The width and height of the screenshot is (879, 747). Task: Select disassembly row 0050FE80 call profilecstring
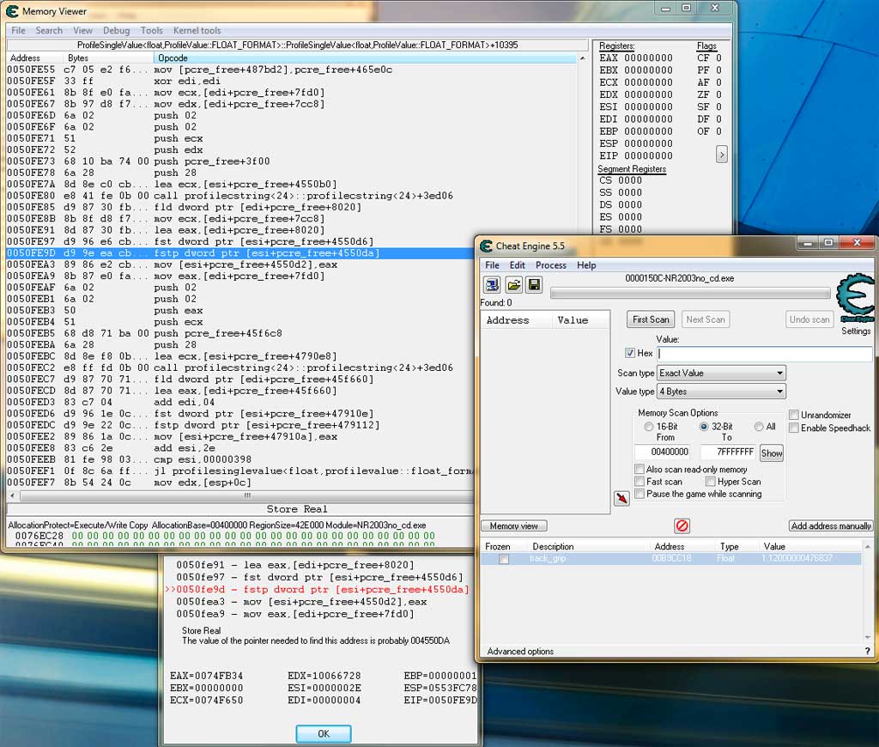click(x=240, y=196)
